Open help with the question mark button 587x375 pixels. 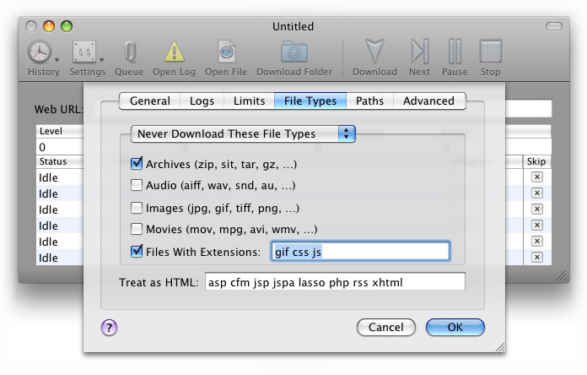[x=109, y=328]
